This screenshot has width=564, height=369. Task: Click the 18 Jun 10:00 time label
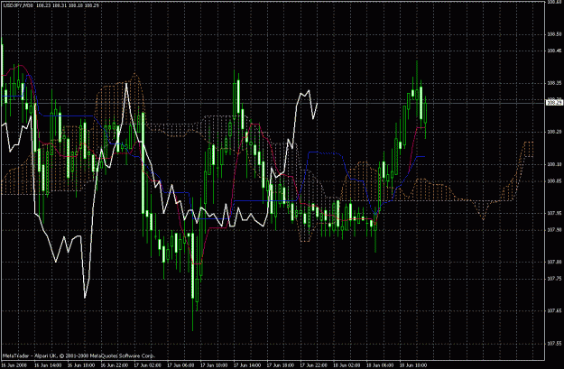(x=413, y=365)
